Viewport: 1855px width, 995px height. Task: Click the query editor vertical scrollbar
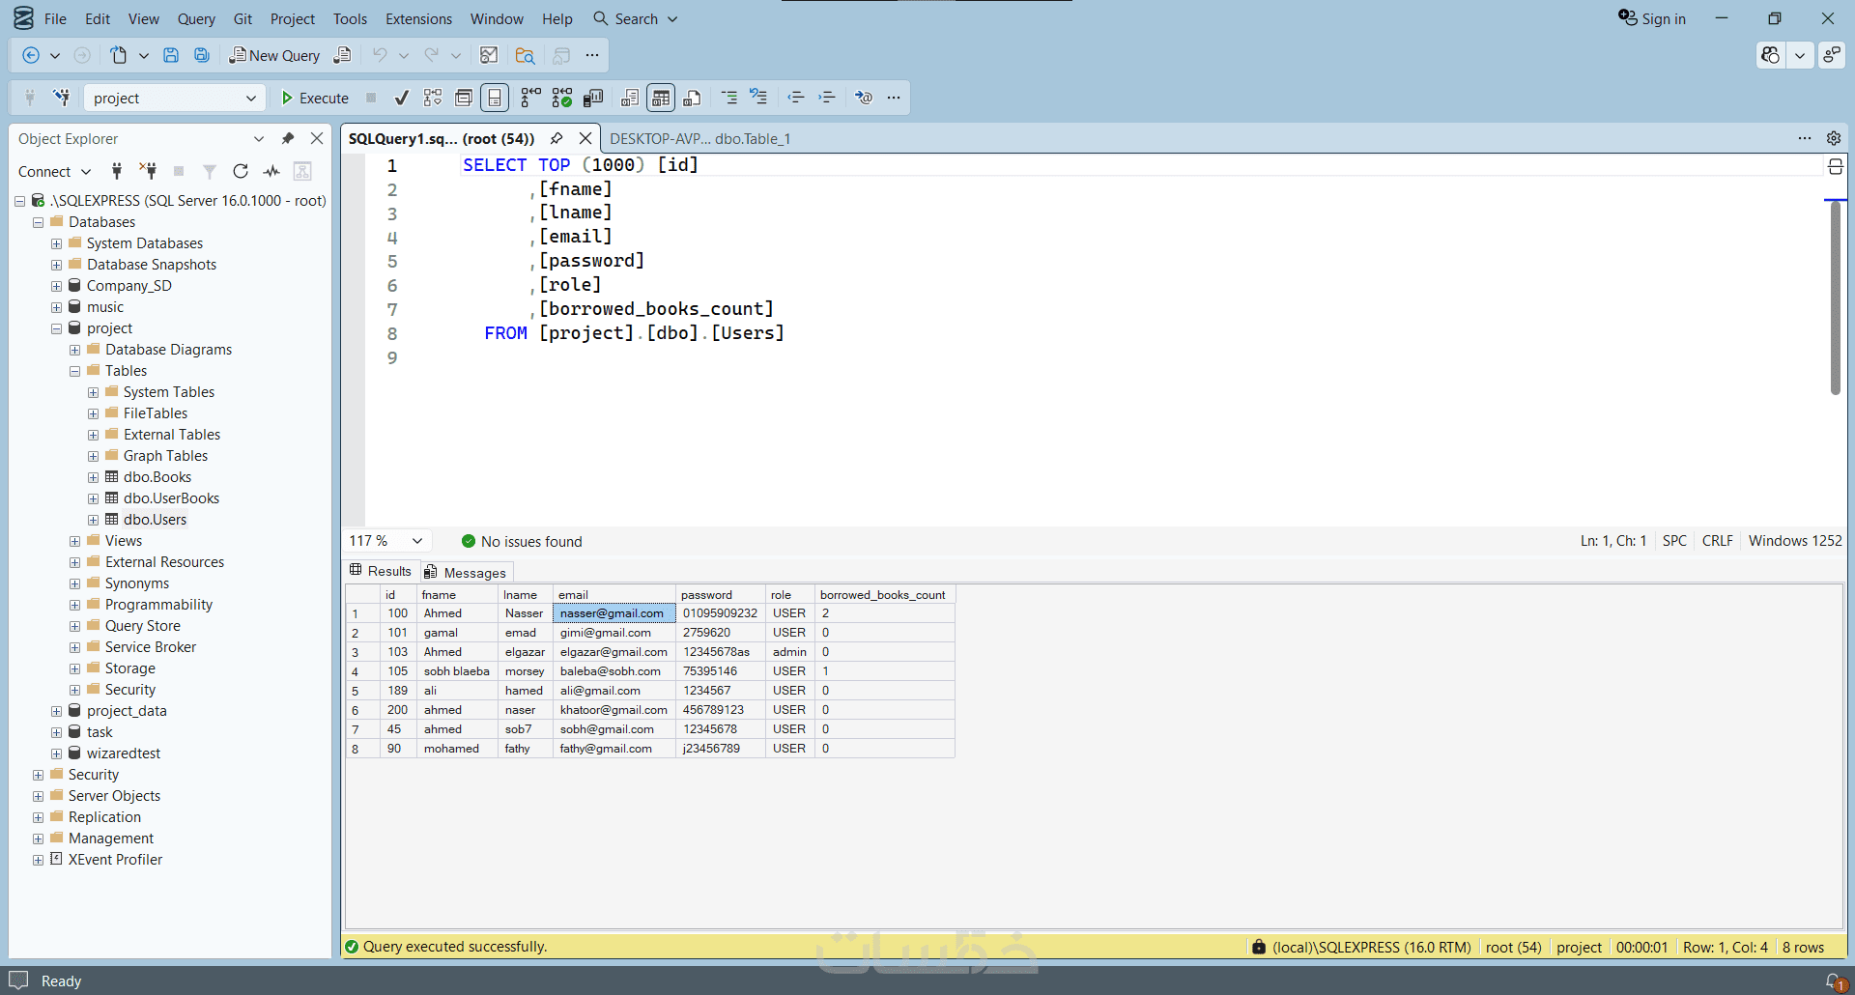(x=1835, y=299)
